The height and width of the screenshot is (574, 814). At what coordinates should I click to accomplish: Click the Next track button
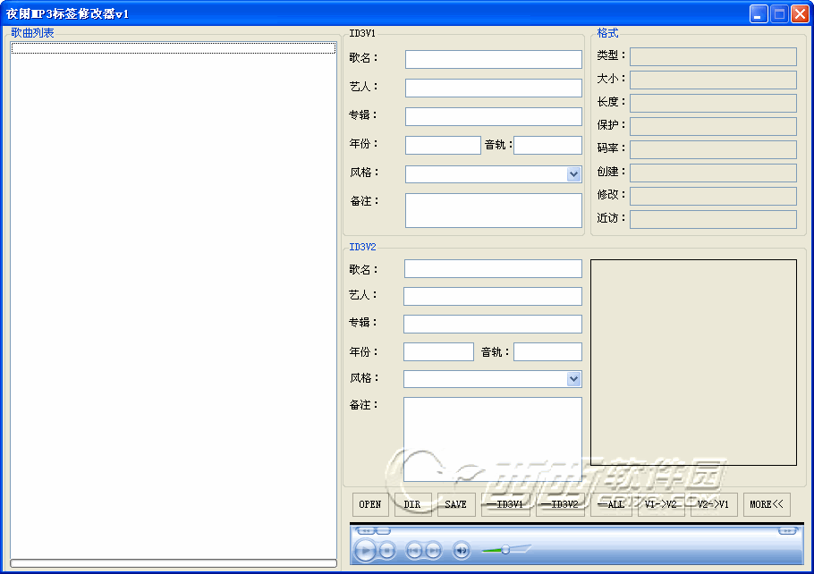pyautogui.click(x=433, y=550)
